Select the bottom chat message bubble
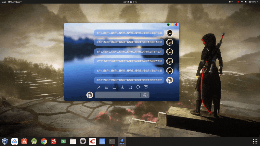 pos(129,80)
